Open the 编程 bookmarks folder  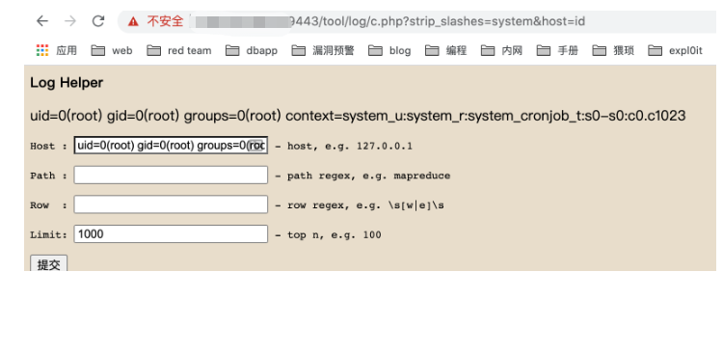tap(445, 50)
